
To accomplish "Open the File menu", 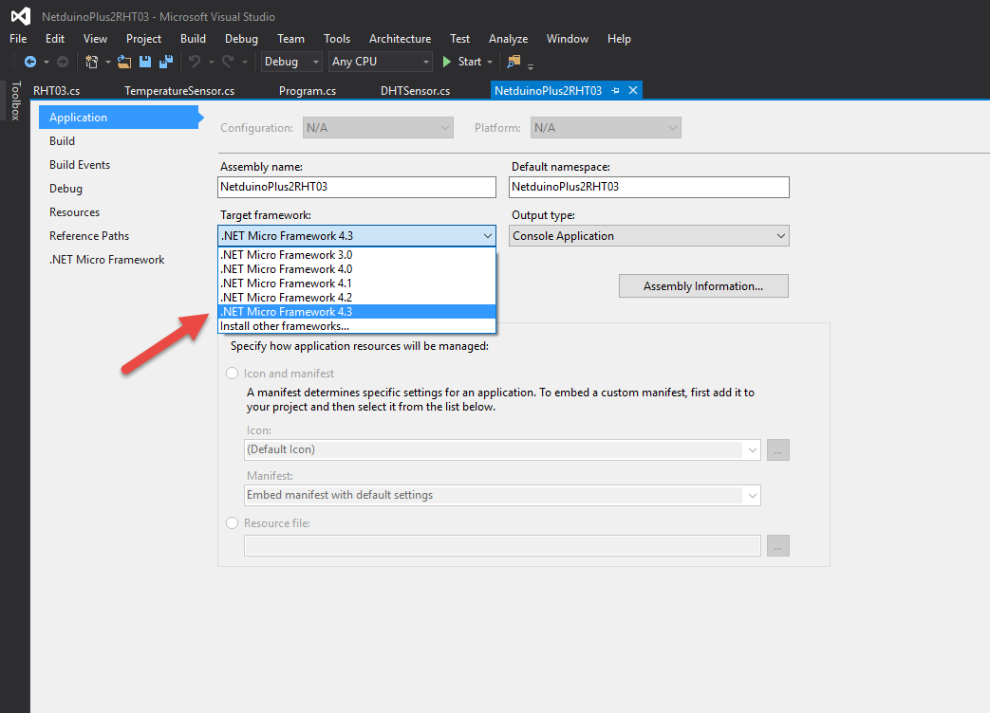I will pos(18,39).
